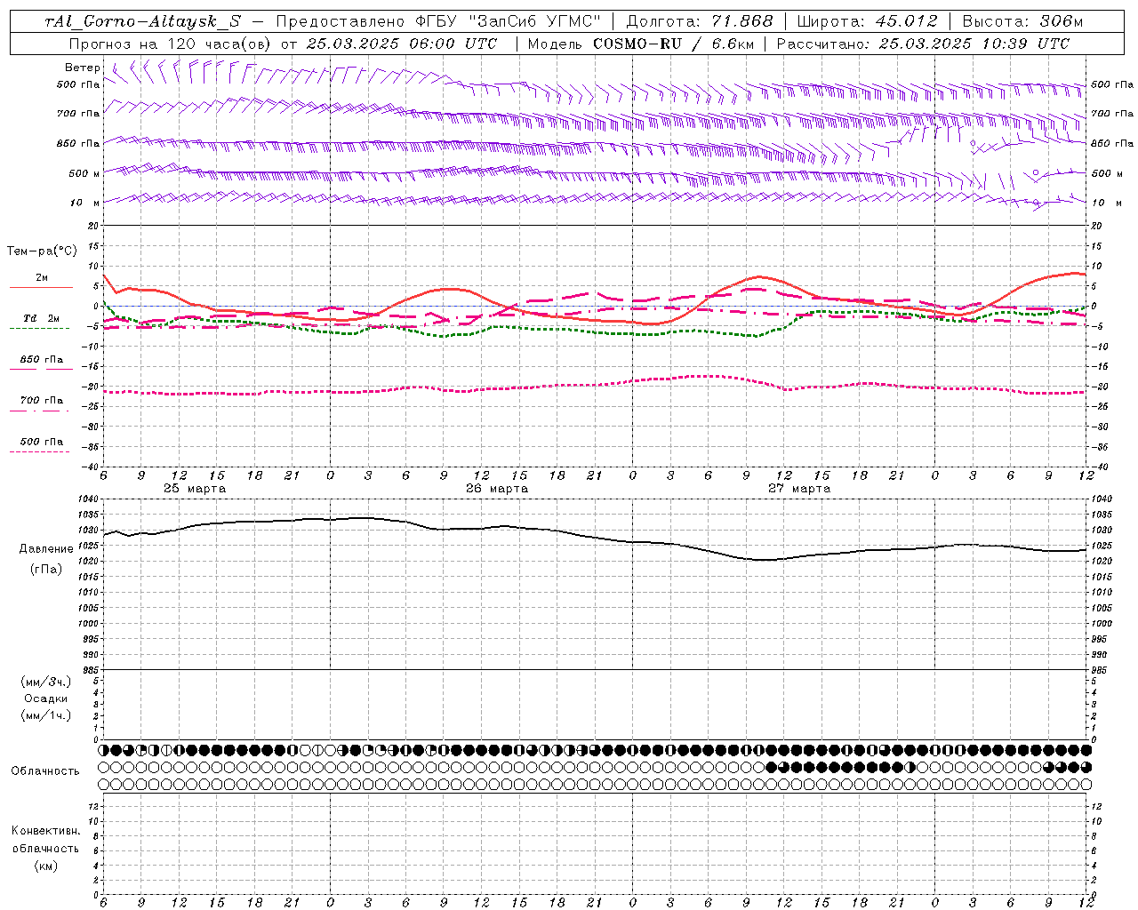Click the (мм/1ч.) precipitation unit label
This screenshot has width=1138, height=910.
click(x=46, y=715)
